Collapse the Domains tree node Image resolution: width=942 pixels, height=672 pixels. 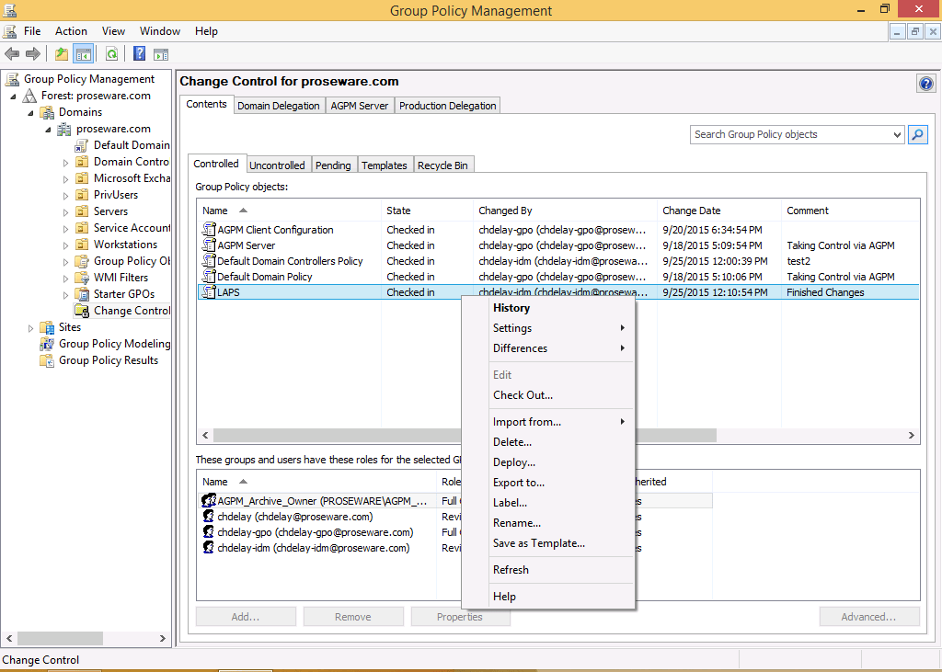coord(30,112)
